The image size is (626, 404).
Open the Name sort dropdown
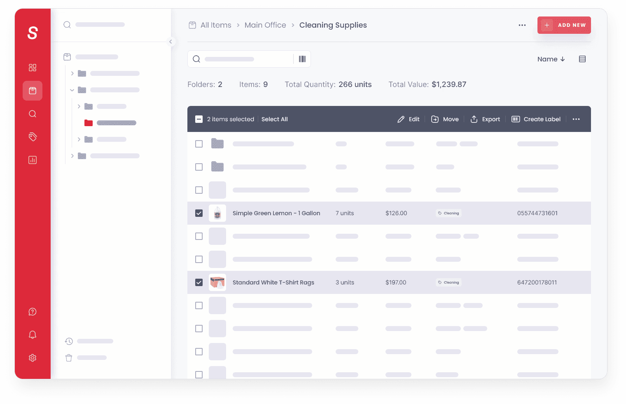pos(551,59)
